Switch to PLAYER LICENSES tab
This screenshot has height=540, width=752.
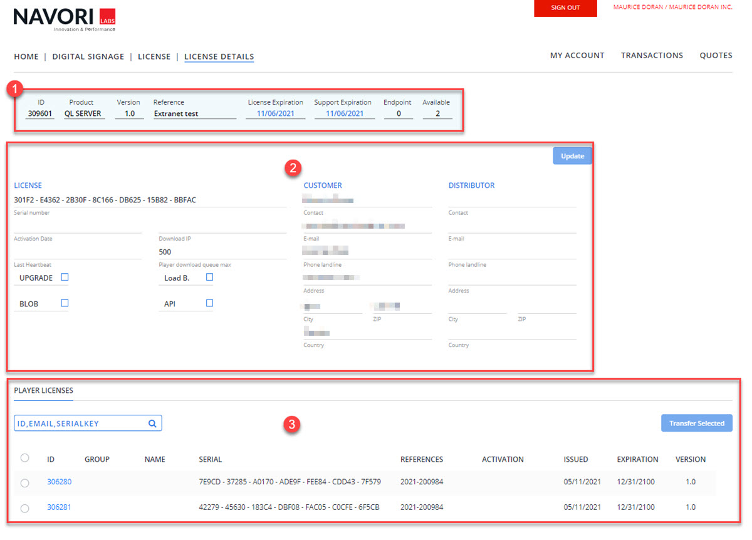pos(43,390)
